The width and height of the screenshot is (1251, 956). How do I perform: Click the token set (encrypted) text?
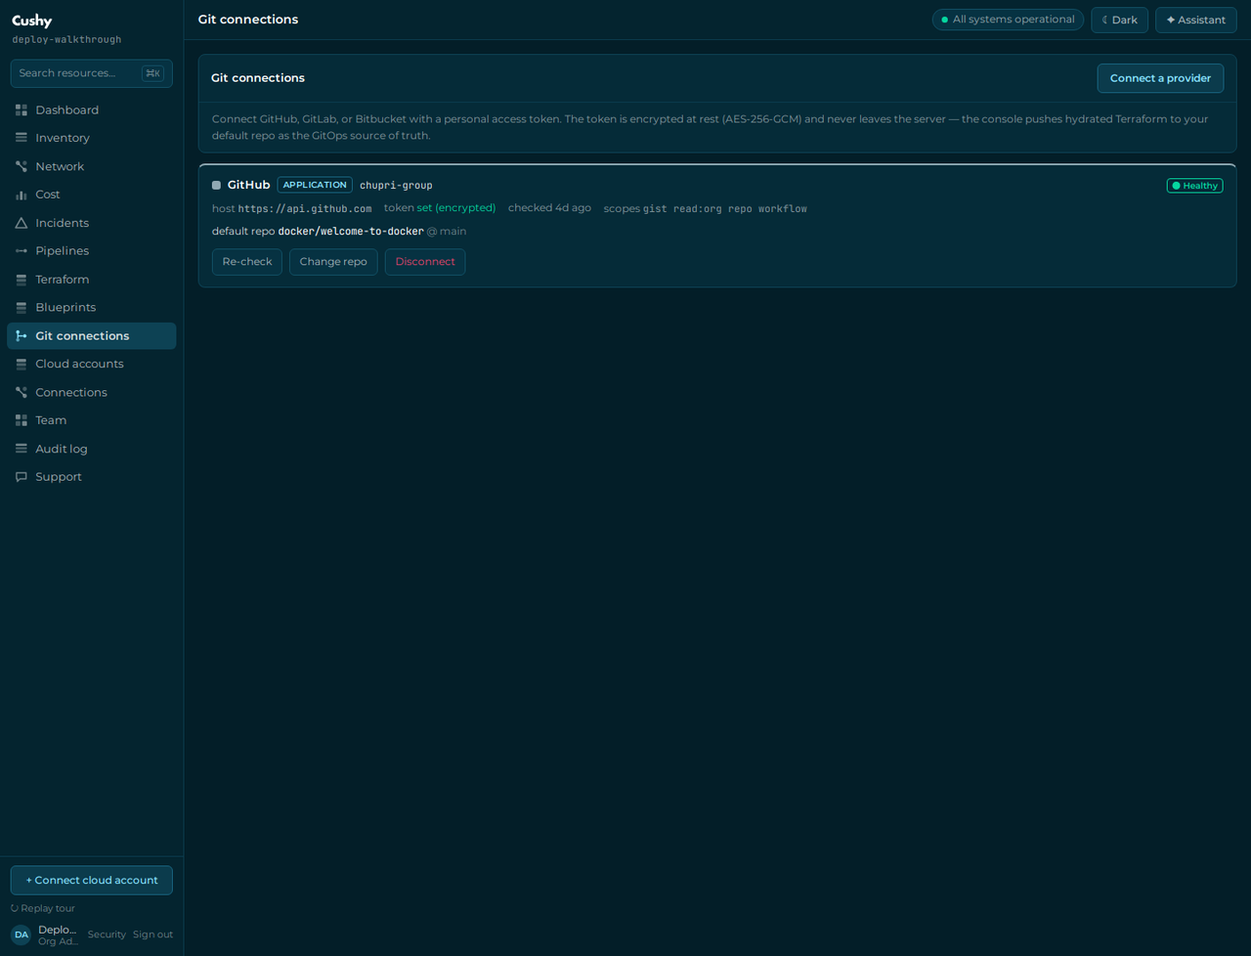(x=440, y=208)
